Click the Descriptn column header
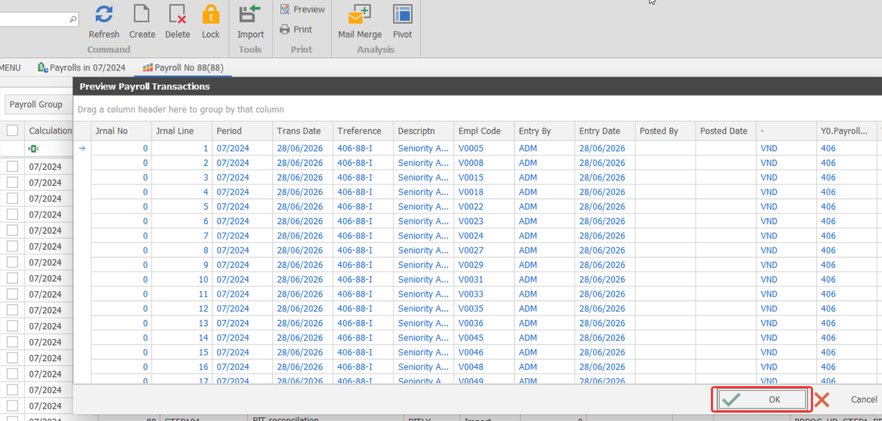This screenshot has width=882, height=421. (x=423, y=131)
